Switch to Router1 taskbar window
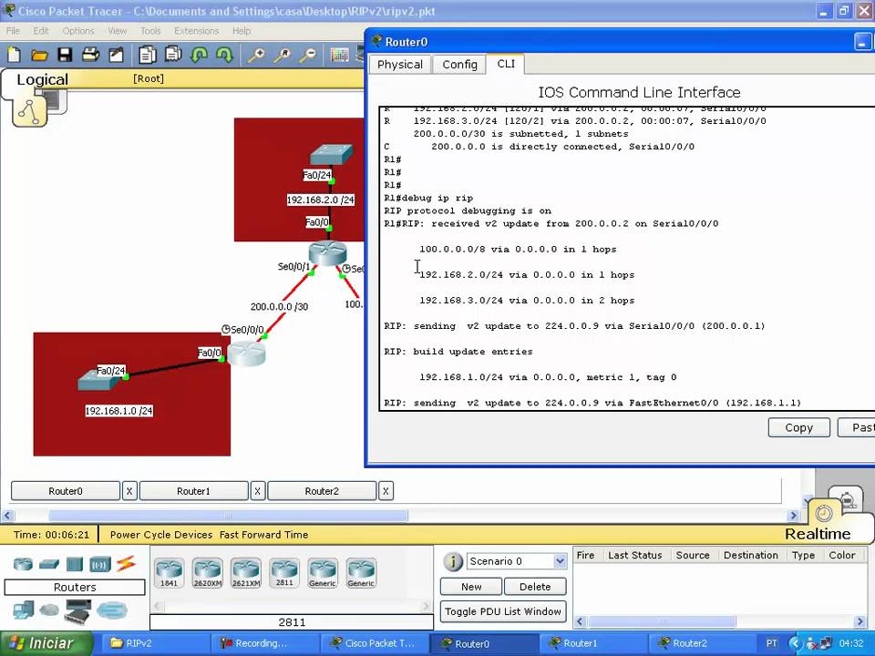The image size is (875, 656). click(592, 643)
